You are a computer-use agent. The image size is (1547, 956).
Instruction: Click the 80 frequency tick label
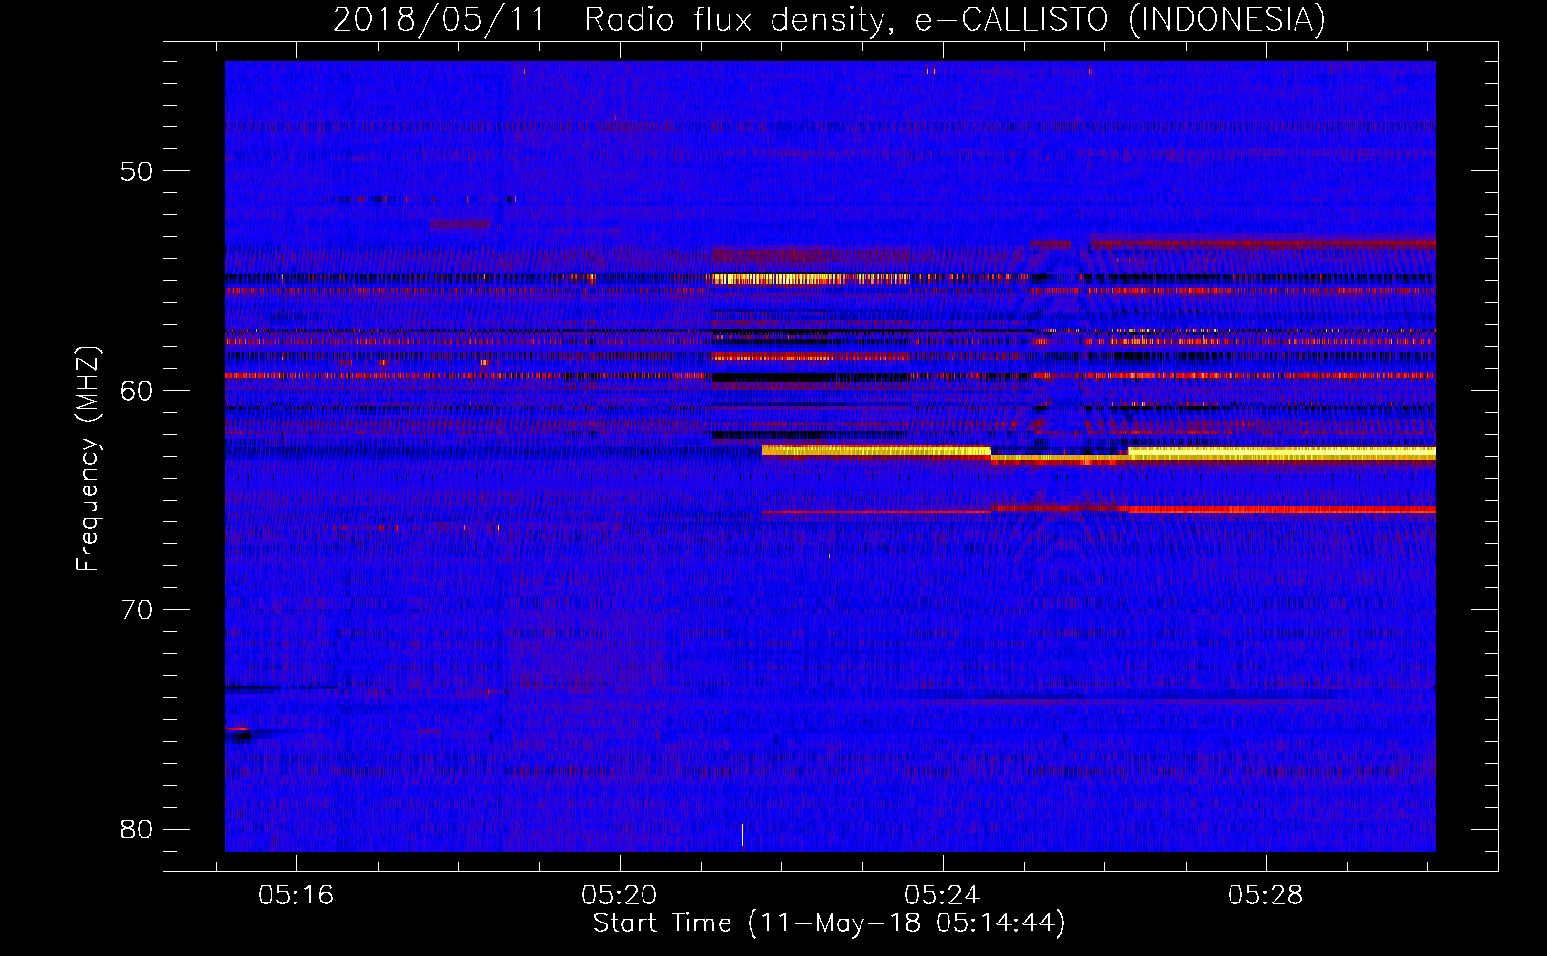coord(137,829)
